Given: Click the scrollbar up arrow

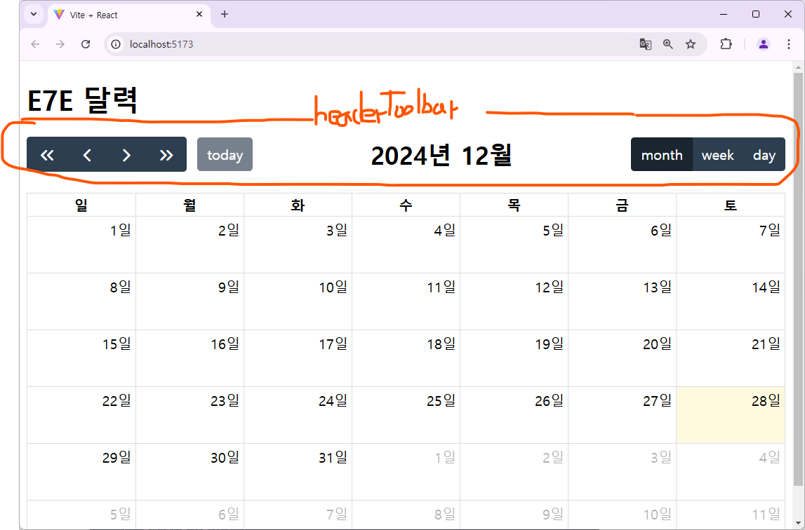Looking at the screenshot, I should [798, 67].
